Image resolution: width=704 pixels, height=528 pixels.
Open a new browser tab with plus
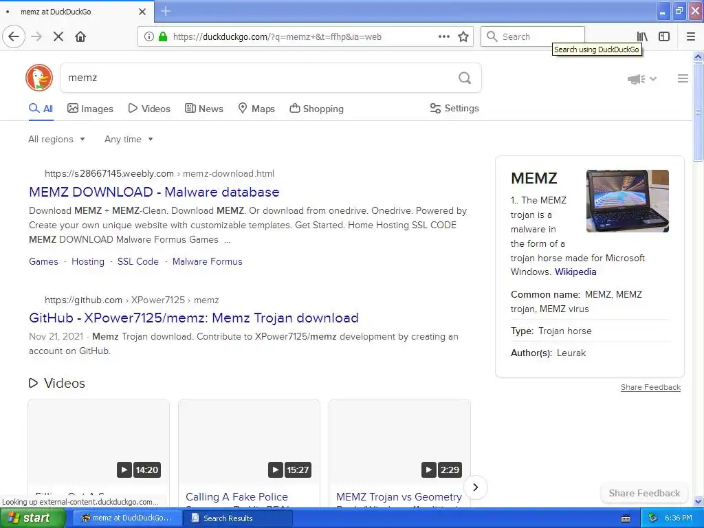point(166,11)
